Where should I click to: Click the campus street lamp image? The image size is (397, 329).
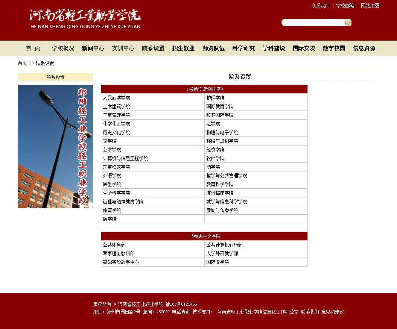(55, 146)
